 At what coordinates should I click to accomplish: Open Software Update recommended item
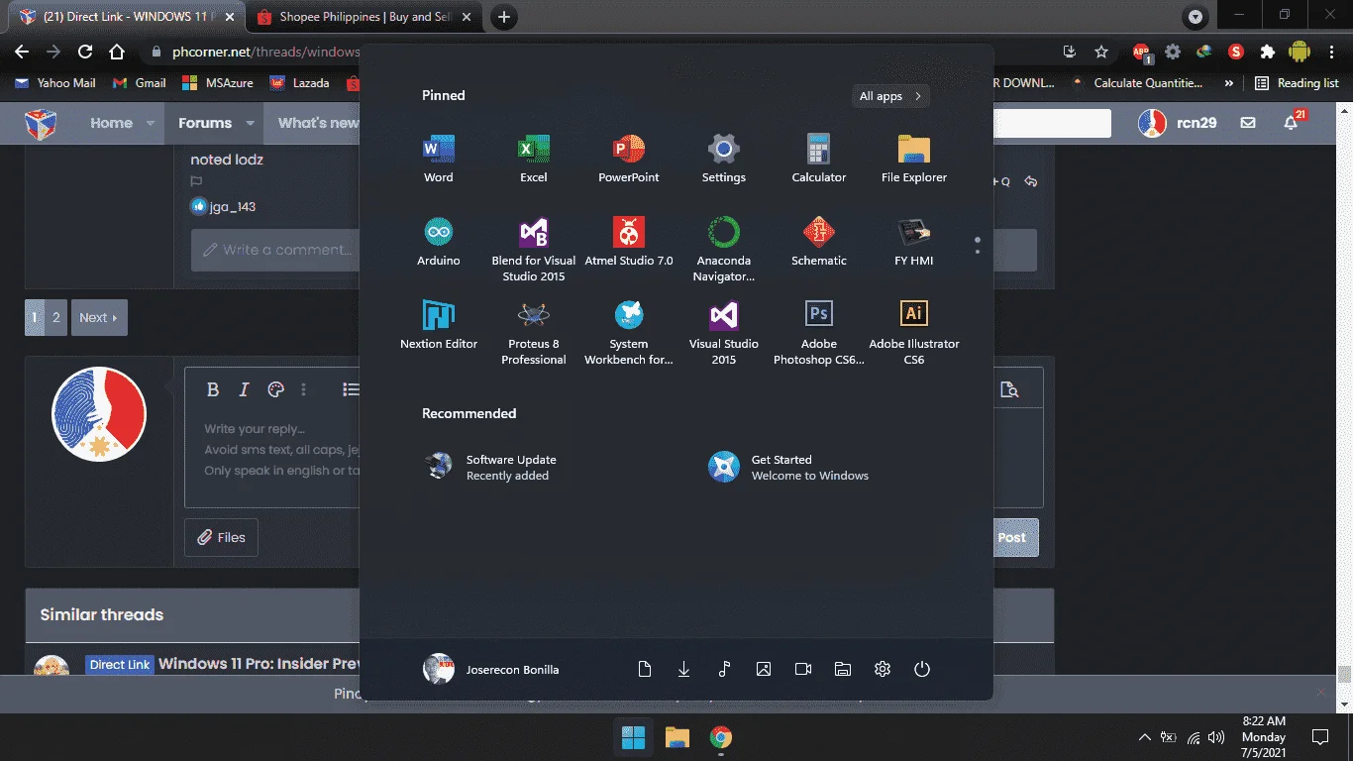point(491,467)
